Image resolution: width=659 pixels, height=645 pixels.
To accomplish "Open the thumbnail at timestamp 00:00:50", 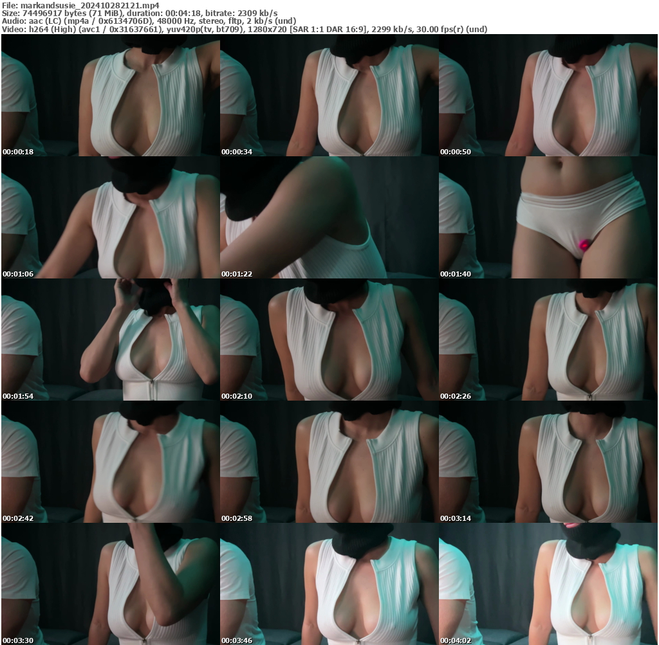I will (547, 96).
